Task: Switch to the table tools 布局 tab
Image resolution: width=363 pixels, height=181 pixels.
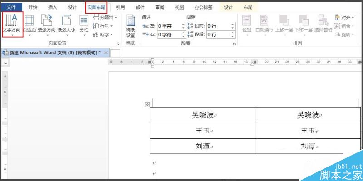Action: (x=248, y=7)
